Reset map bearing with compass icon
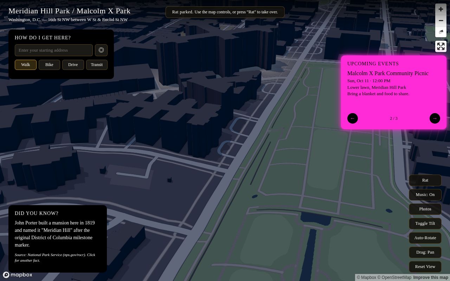This screenshot has width=450, height=281. [x=441, y=32]
